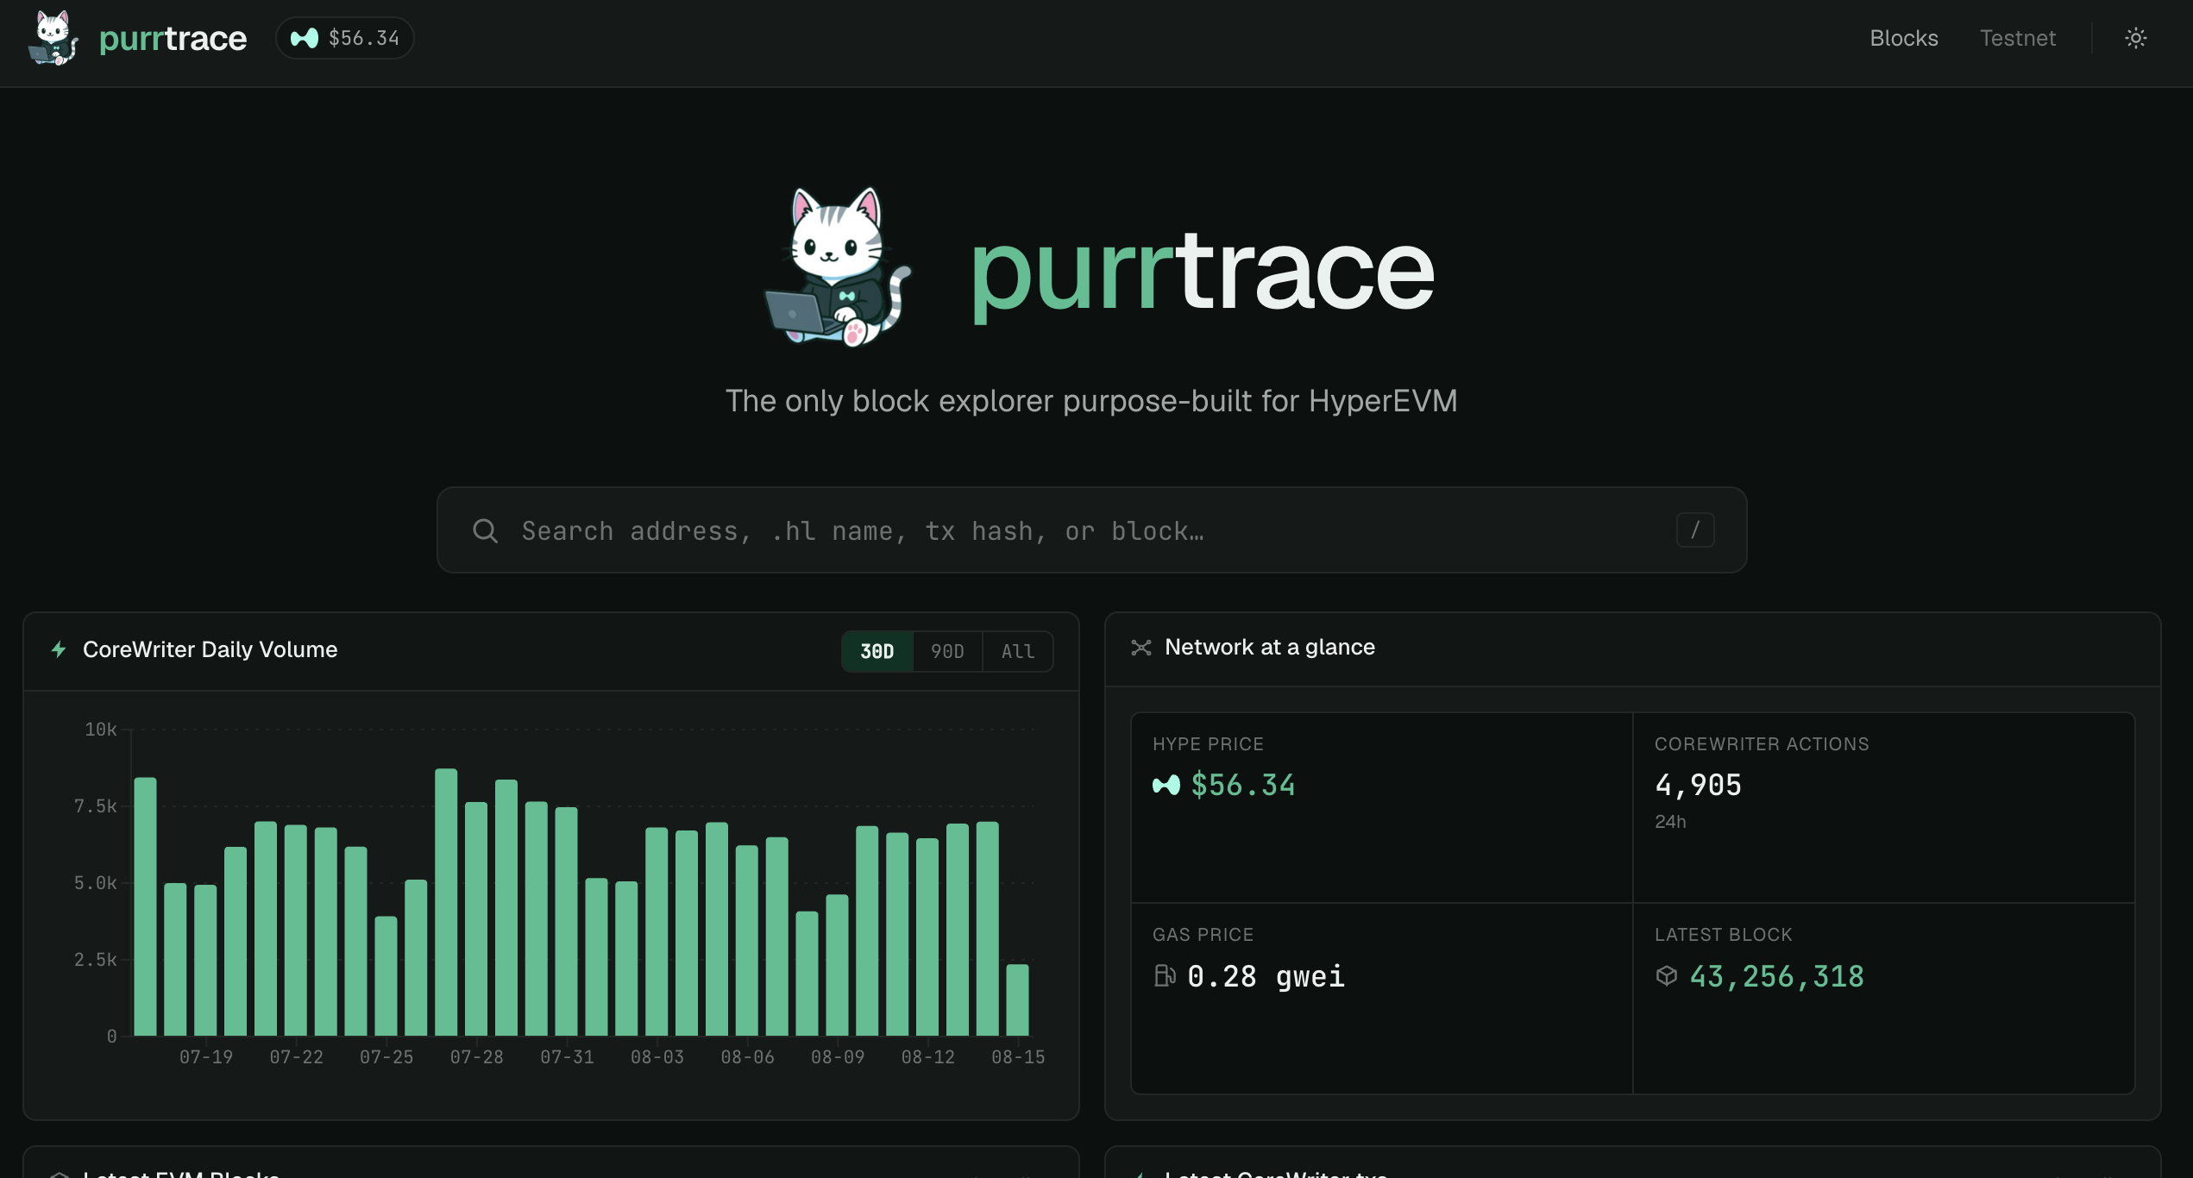Click the 4,905 CoreWriter actions value

coord(1698,785)
